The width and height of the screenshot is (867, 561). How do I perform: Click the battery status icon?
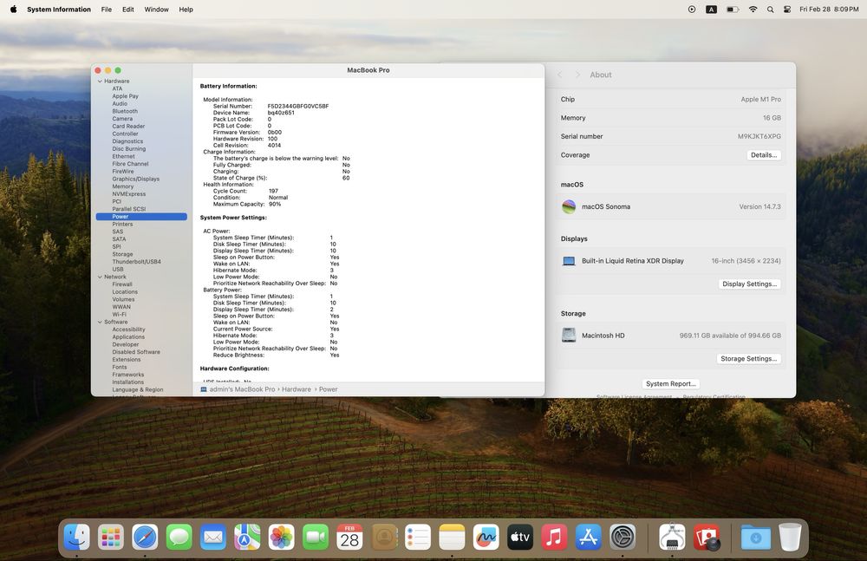732,10
